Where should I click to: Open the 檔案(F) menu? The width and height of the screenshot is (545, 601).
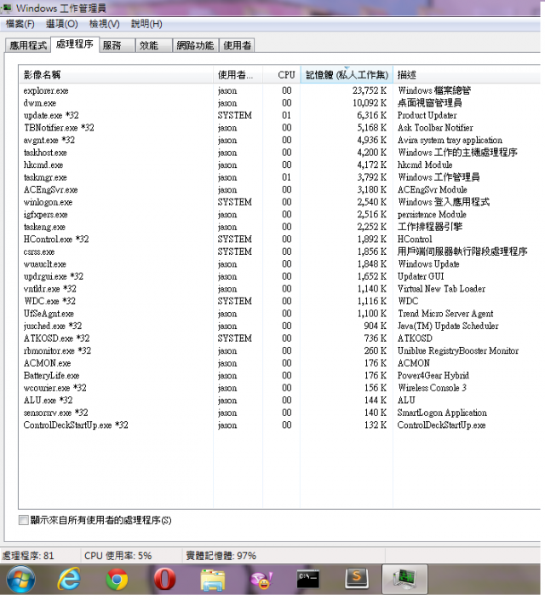point(20,24)
